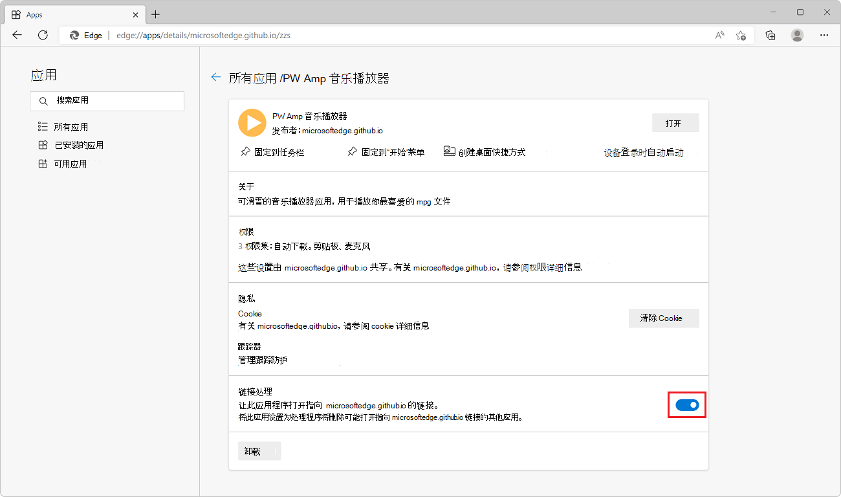This screenshot has height=497, width=841.
Task: Click the 关于 section heading
Action: point(246,186)
